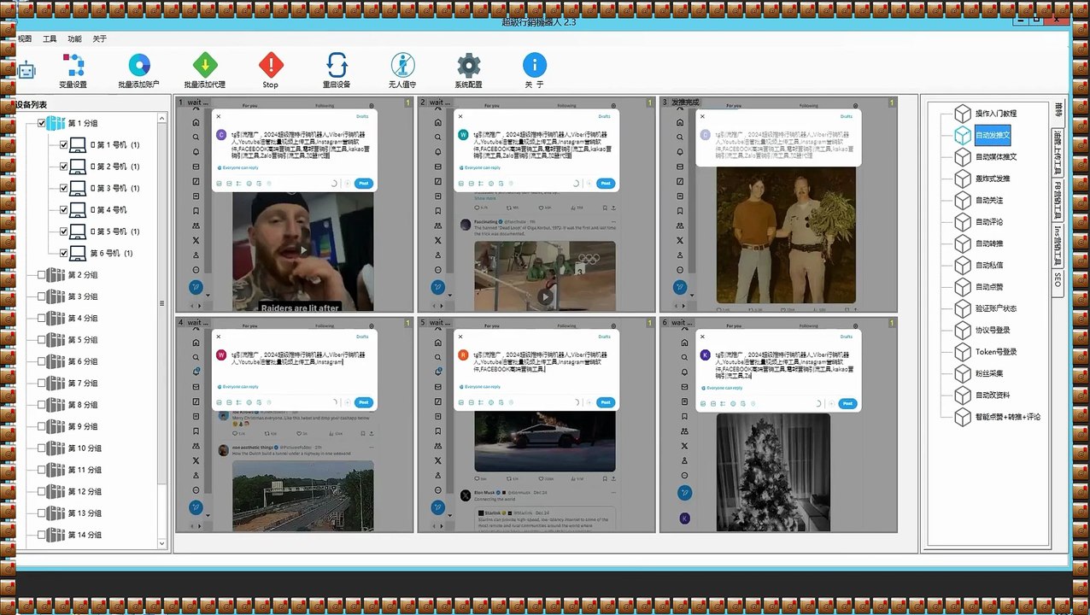Image resolution: width=1090 pixels, height=615 pixels.
Task: Select 第 10 分组 in device list
Action: tap(85, 448)
